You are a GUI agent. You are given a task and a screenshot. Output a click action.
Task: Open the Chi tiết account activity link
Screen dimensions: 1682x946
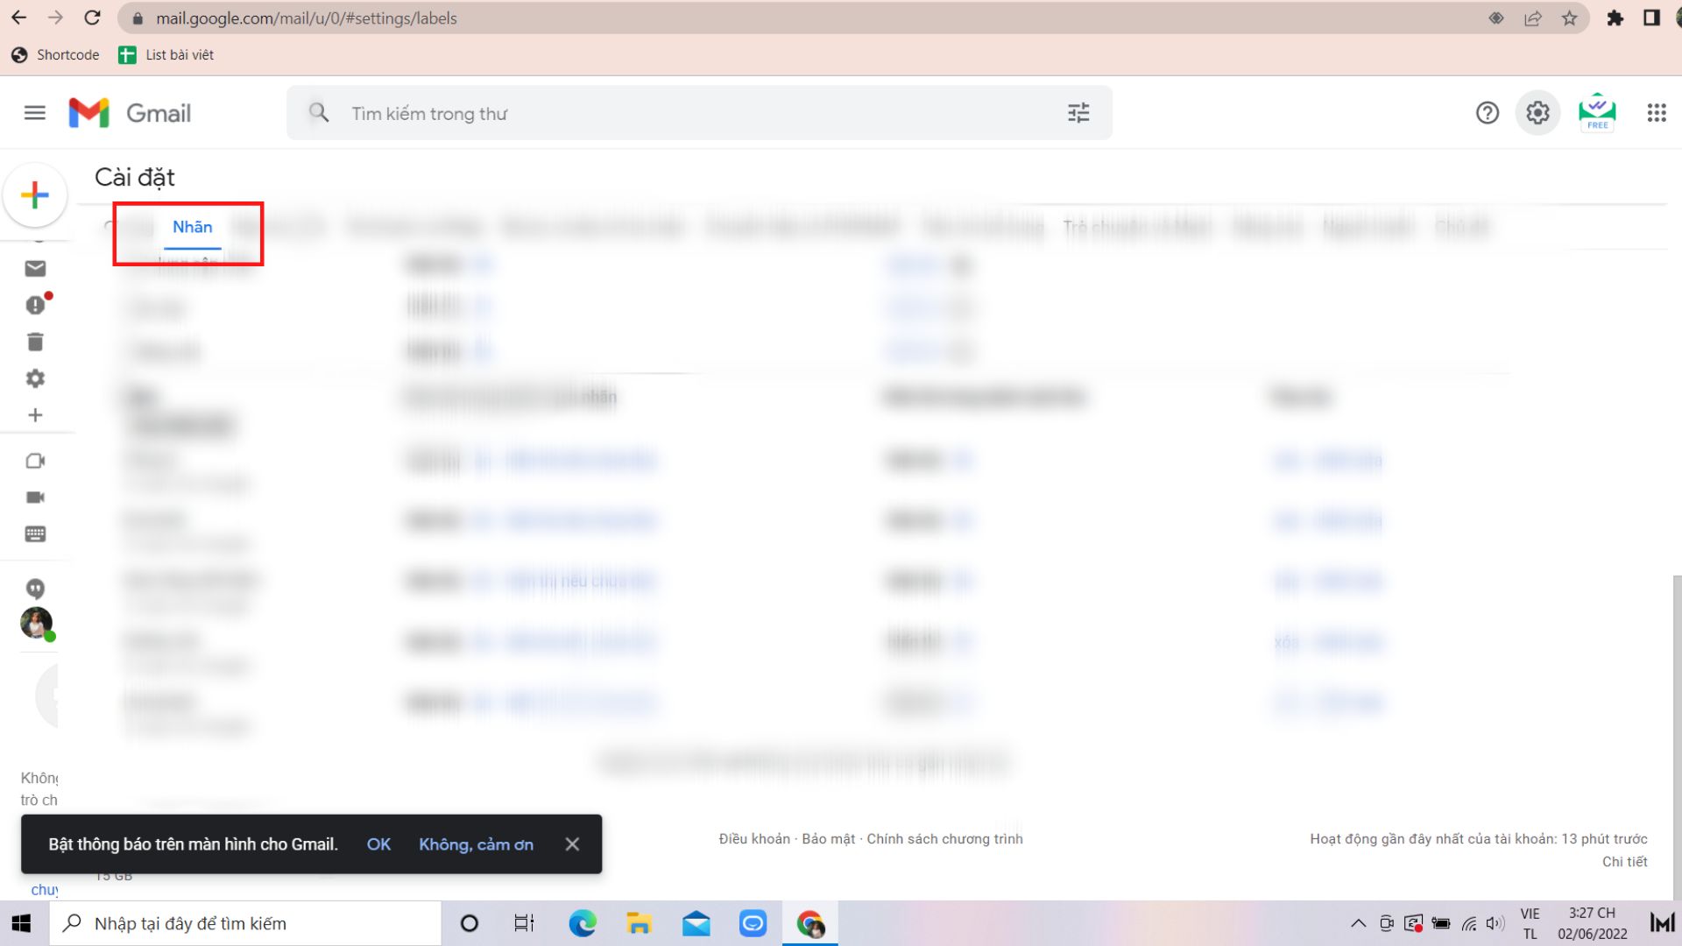pos(1624,862)
